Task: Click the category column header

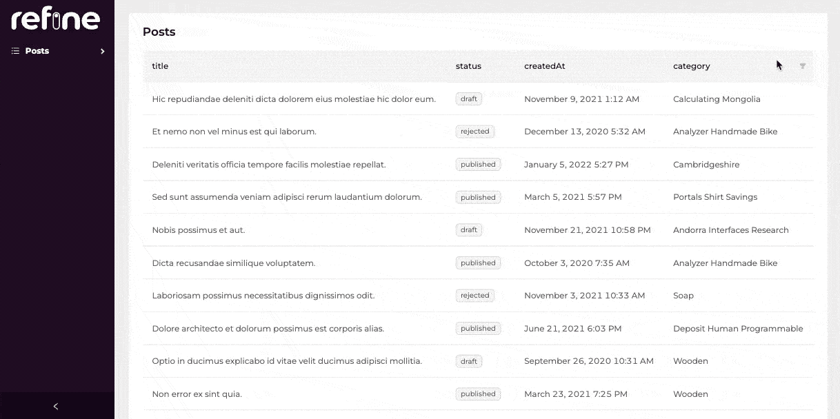Action: 691,66
